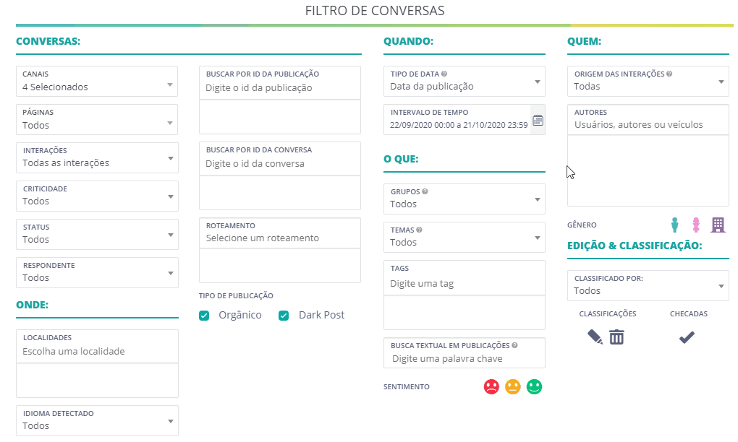Image resolution: width=738 pixels, height=442 pixels.
Task: Expand the Classificado Por dropdown
Action: tap(648, 285)
